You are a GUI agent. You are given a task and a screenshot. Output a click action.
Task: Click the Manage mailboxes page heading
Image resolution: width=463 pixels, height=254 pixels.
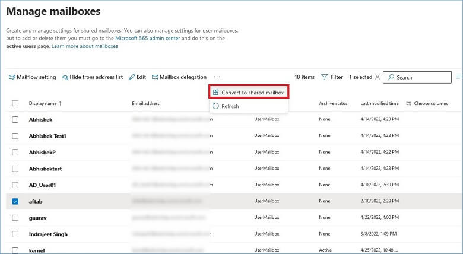(x=53, y=11)
